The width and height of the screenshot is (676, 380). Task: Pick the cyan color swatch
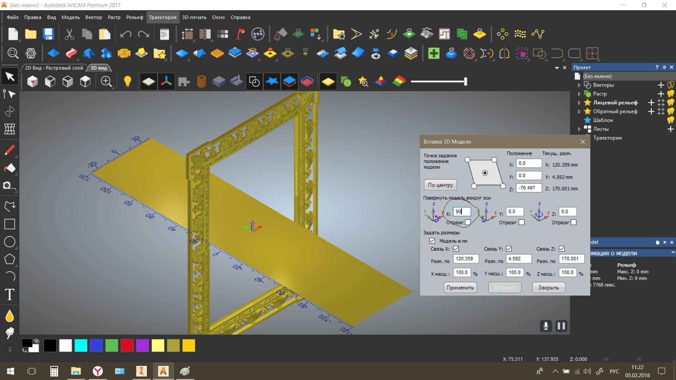click(x=81, y=346)
